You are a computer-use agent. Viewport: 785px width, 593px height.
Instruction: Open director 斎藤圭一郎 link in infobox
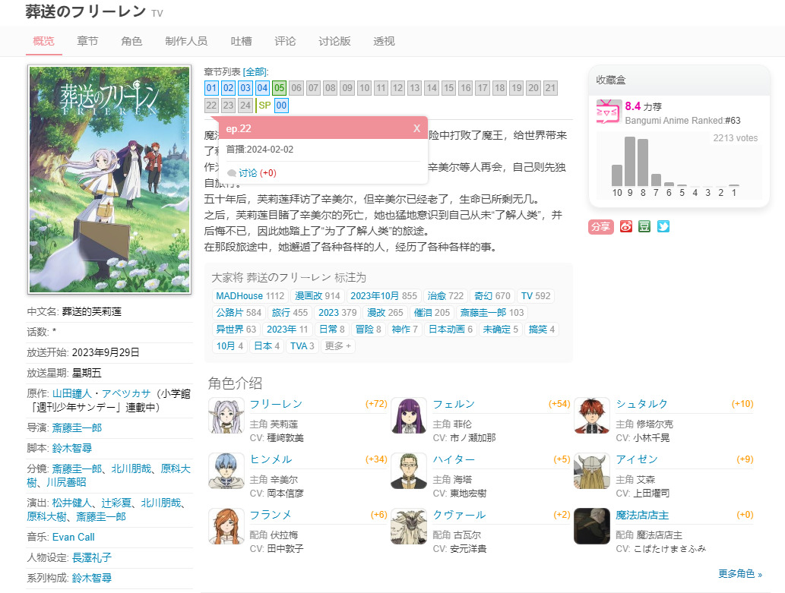coord(77,428)
